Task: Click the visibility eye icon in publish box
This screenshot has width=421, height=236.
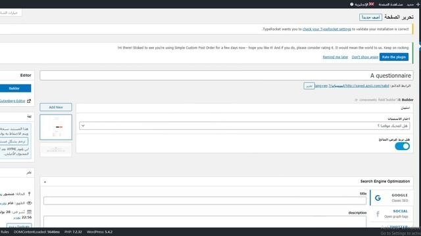Action: coord(29,203)
